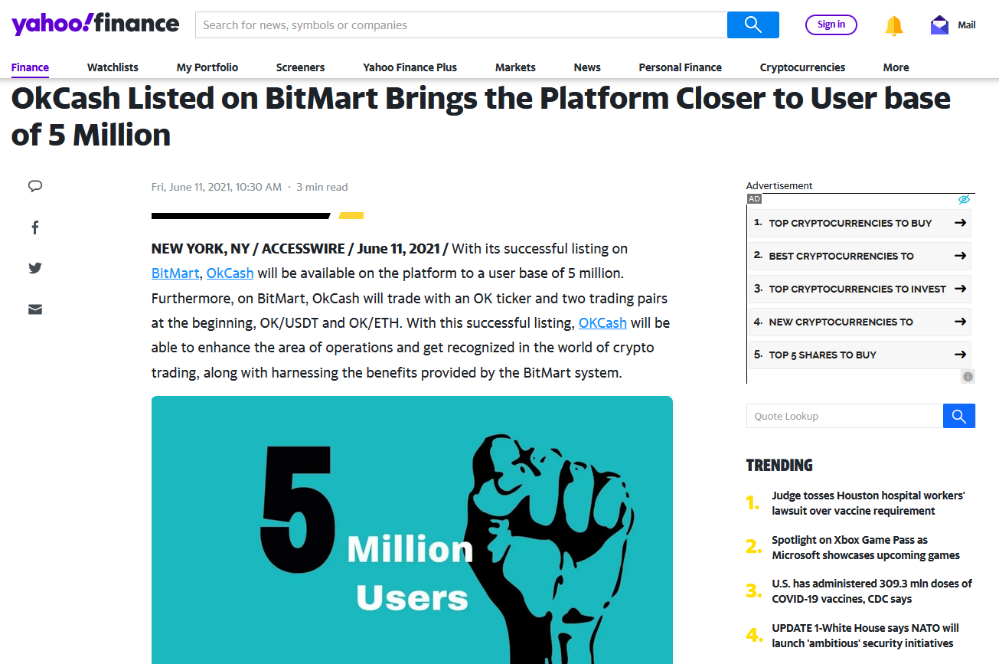Click the ad info circle icon
Screen dimensions: 999x664
coord(968,377)
